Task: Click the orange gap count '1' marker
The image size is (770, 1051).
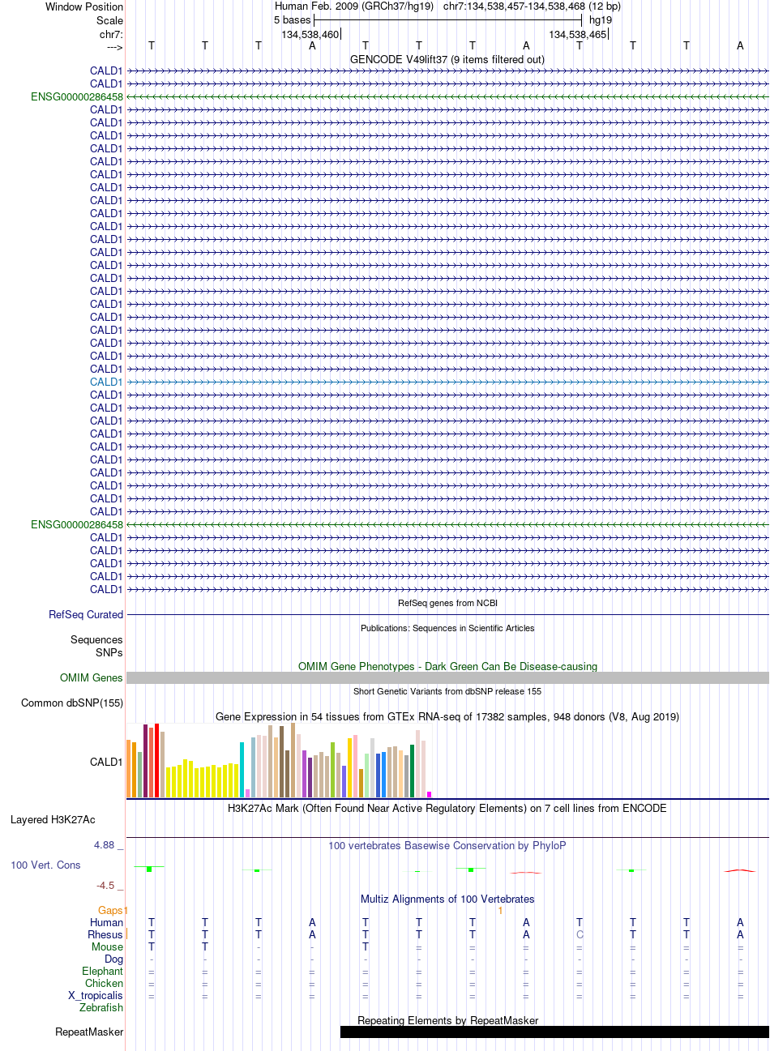Action: [x=500, y=910]
